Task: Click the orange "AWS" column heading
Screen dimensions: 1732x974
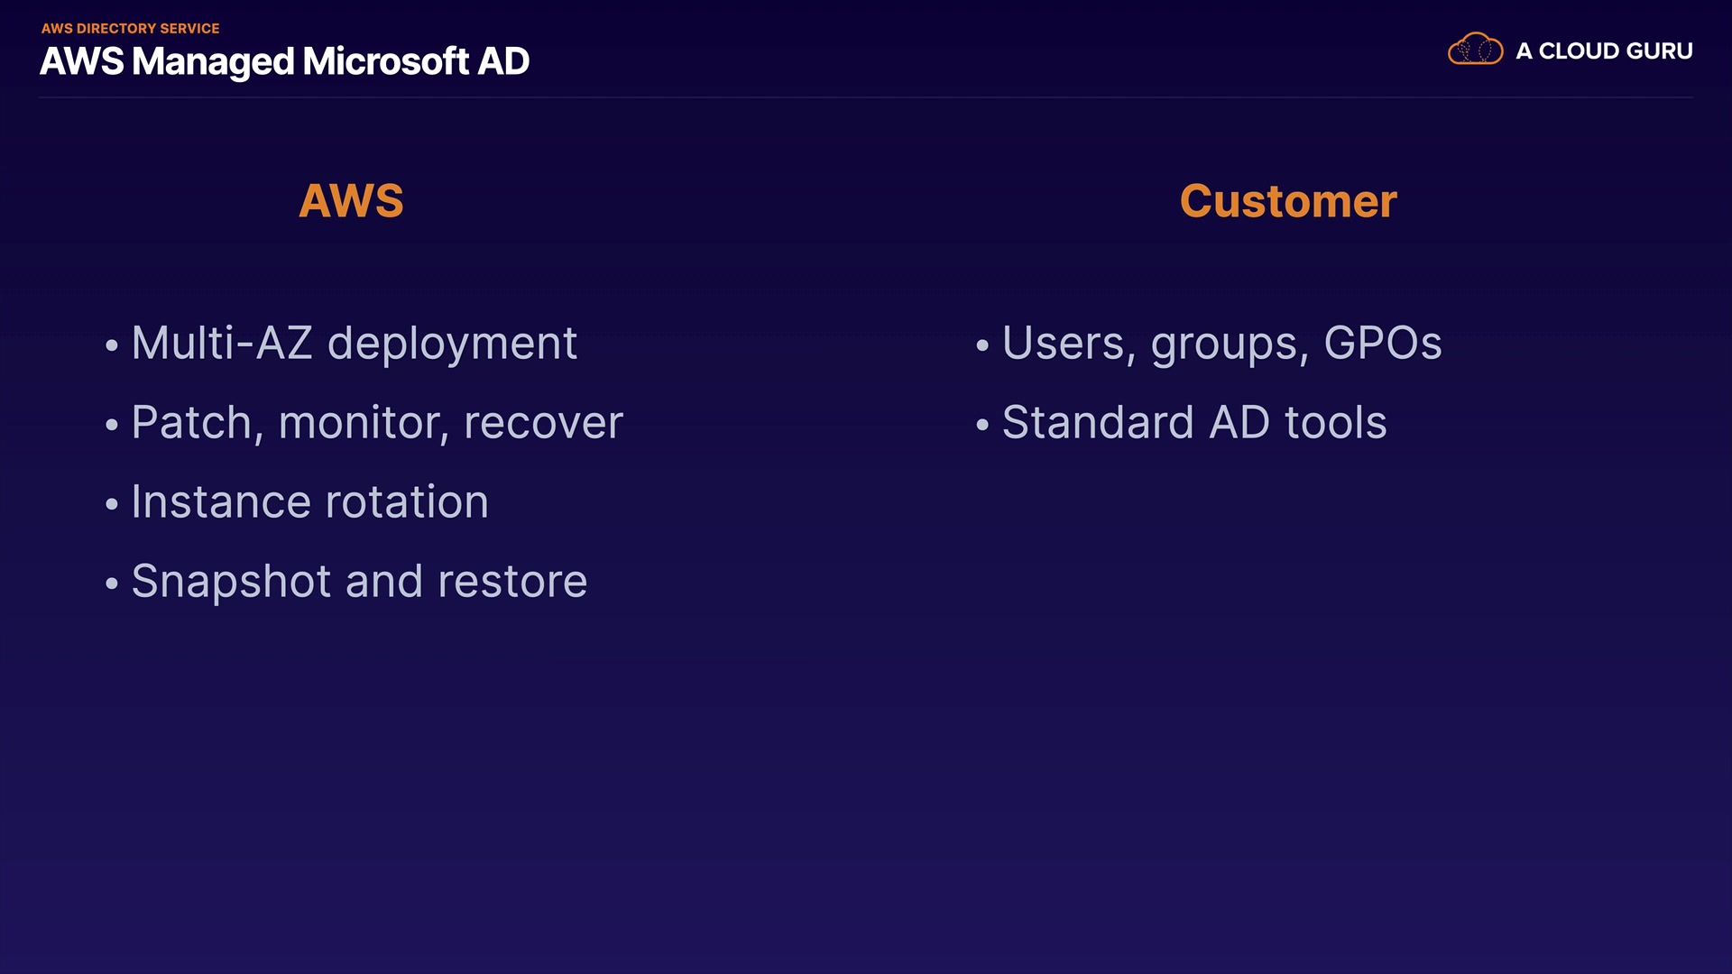Action: (x=351, y=200)
